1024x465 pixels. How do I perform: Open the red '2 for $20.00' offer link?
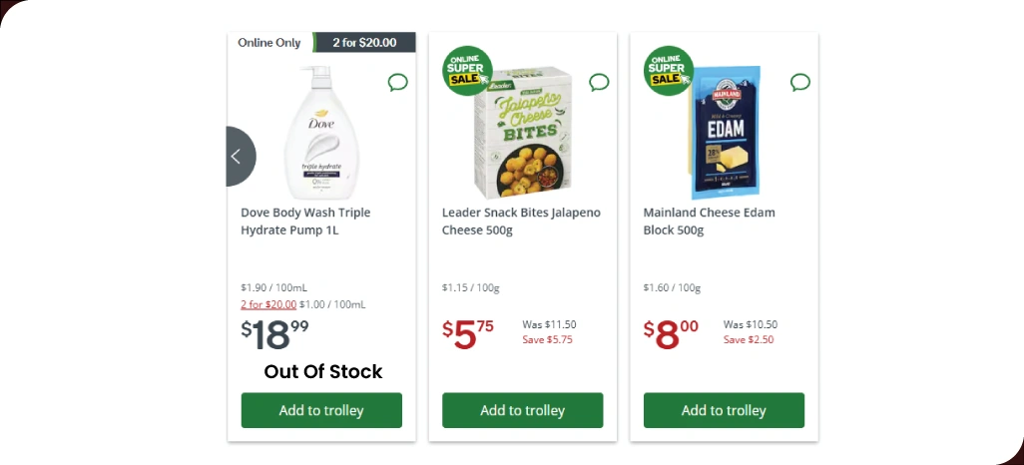[x=268, y=304]
